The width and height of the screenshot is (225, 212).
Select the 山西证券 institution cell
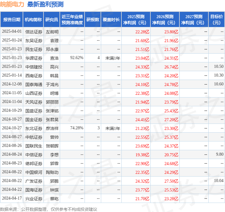pos(34,93)
